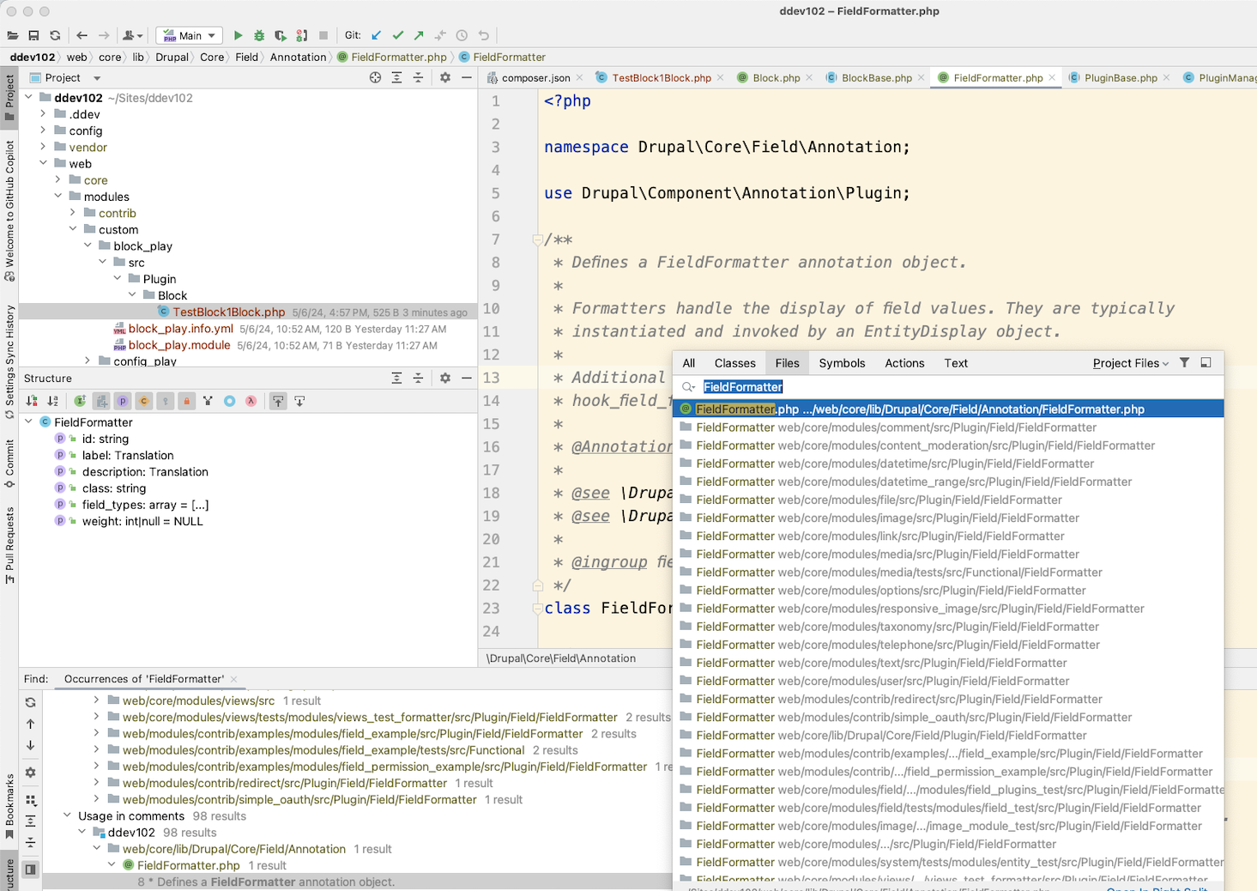This screenshot has width=1257, height=891.
Task: Go to previous occurrence up arrow in Find panel
Action: click(x=31, y=724)
